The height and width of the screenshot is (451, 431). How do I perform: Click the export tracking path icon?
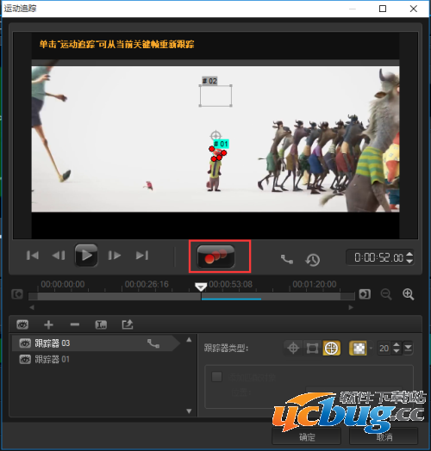tap(128, 324)
